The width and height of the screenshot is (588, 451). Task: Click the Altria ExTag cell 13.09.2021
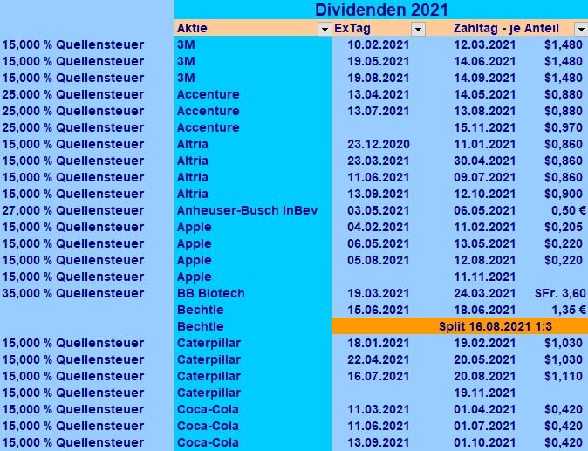coord(378,194)
